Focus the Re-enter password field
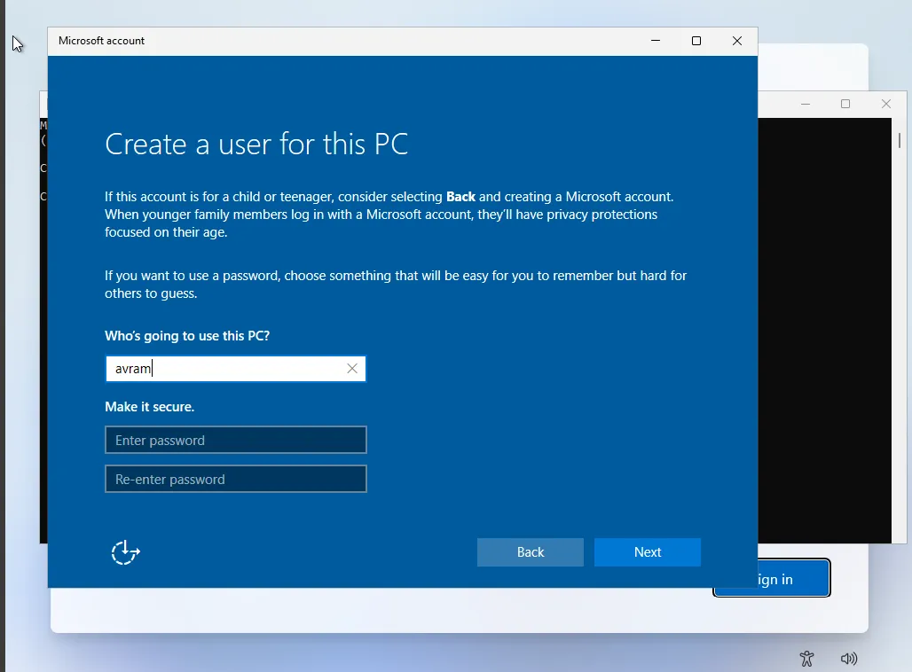This screenshot has height=672, width=912. (x=235, y=479)
